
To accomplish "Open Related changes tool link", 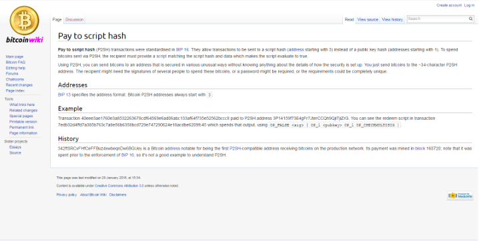I will (23, 111).
